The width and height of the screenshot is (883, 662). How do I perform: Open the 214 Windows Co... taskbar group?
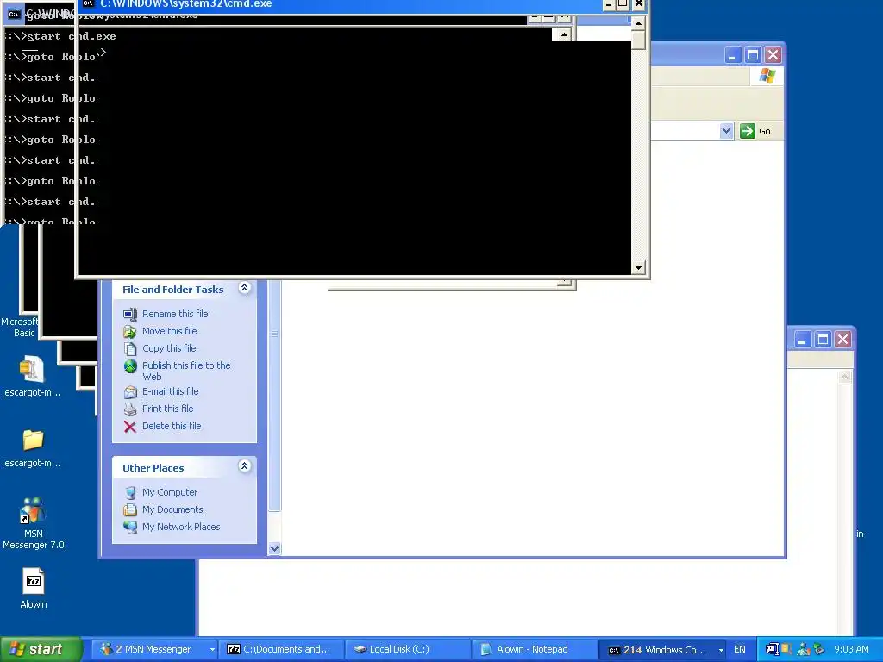[x=663, y=650]
